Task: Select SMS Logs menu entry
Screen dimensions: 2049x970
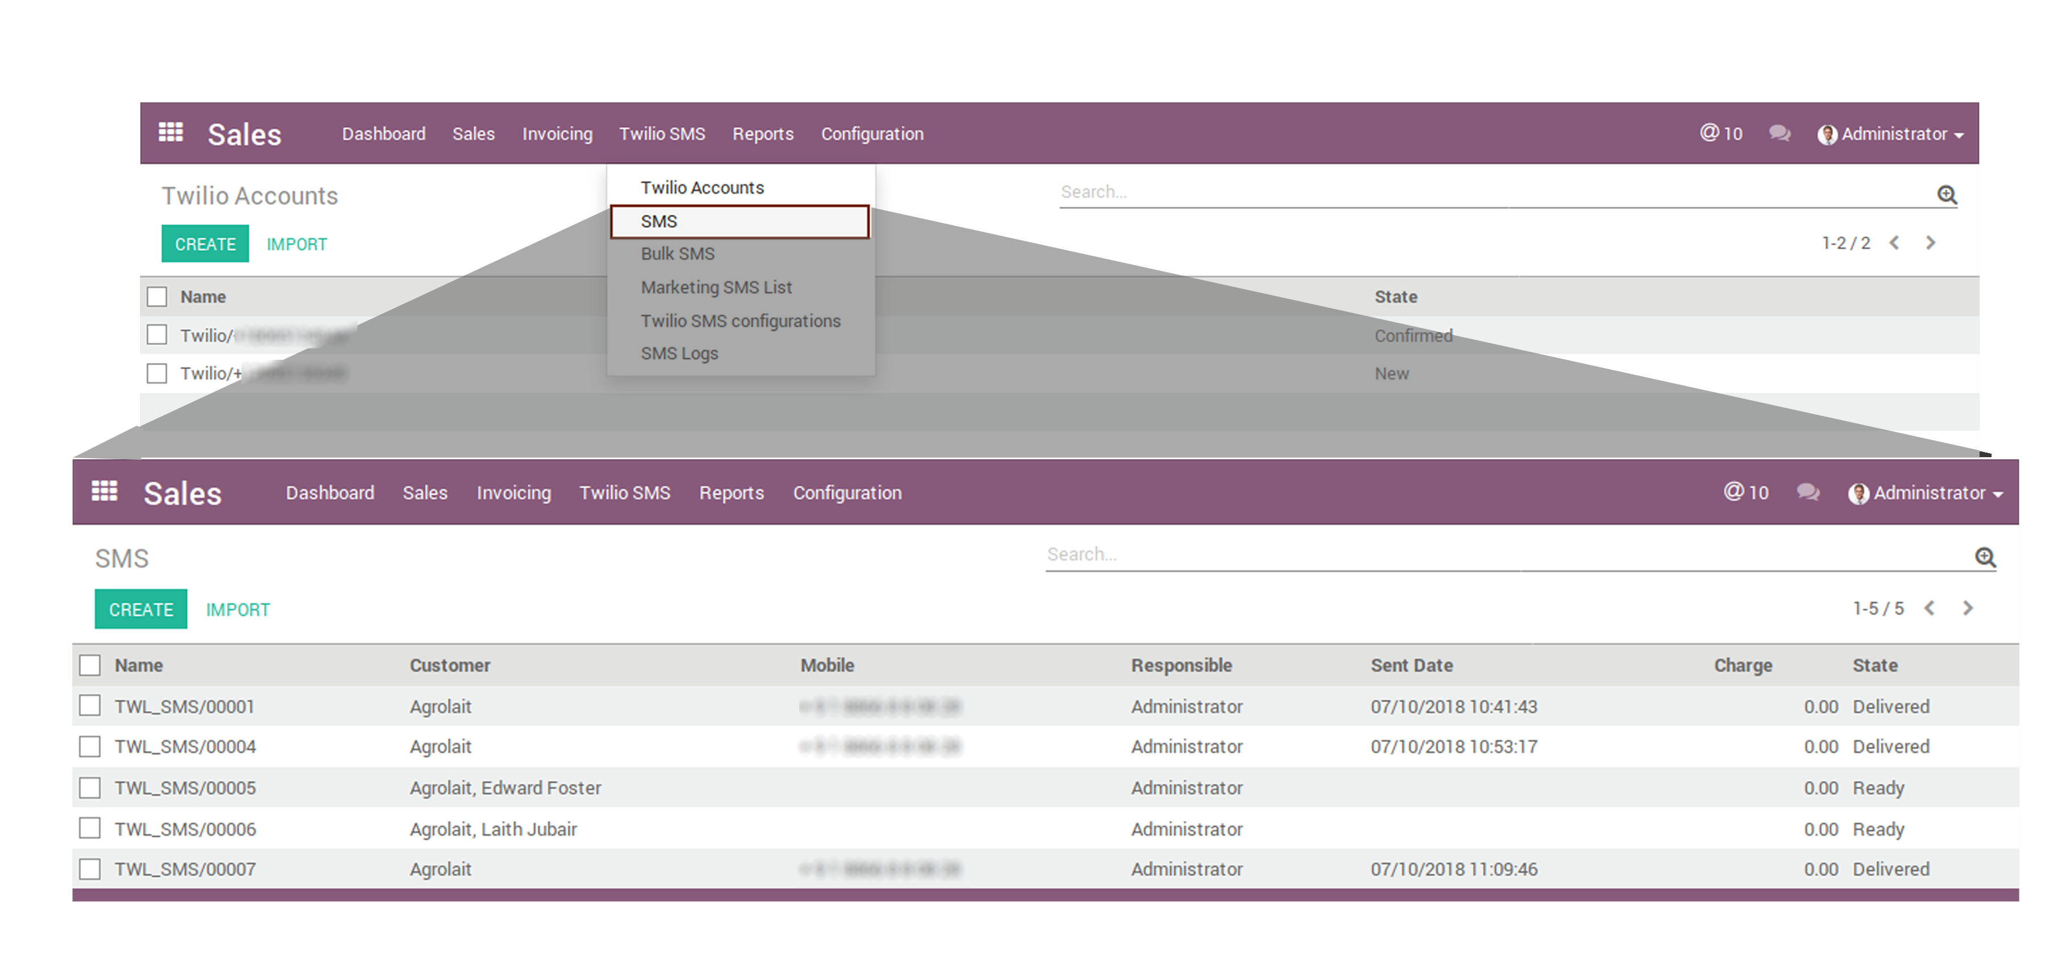Action: point(679,354)
